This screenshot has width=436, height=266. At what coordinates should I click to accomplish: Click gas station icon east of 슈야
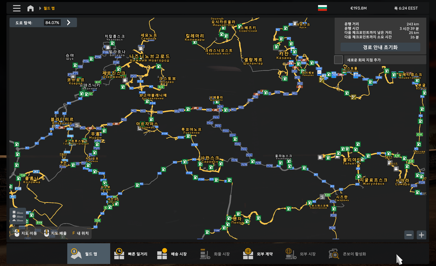(91, 58)
